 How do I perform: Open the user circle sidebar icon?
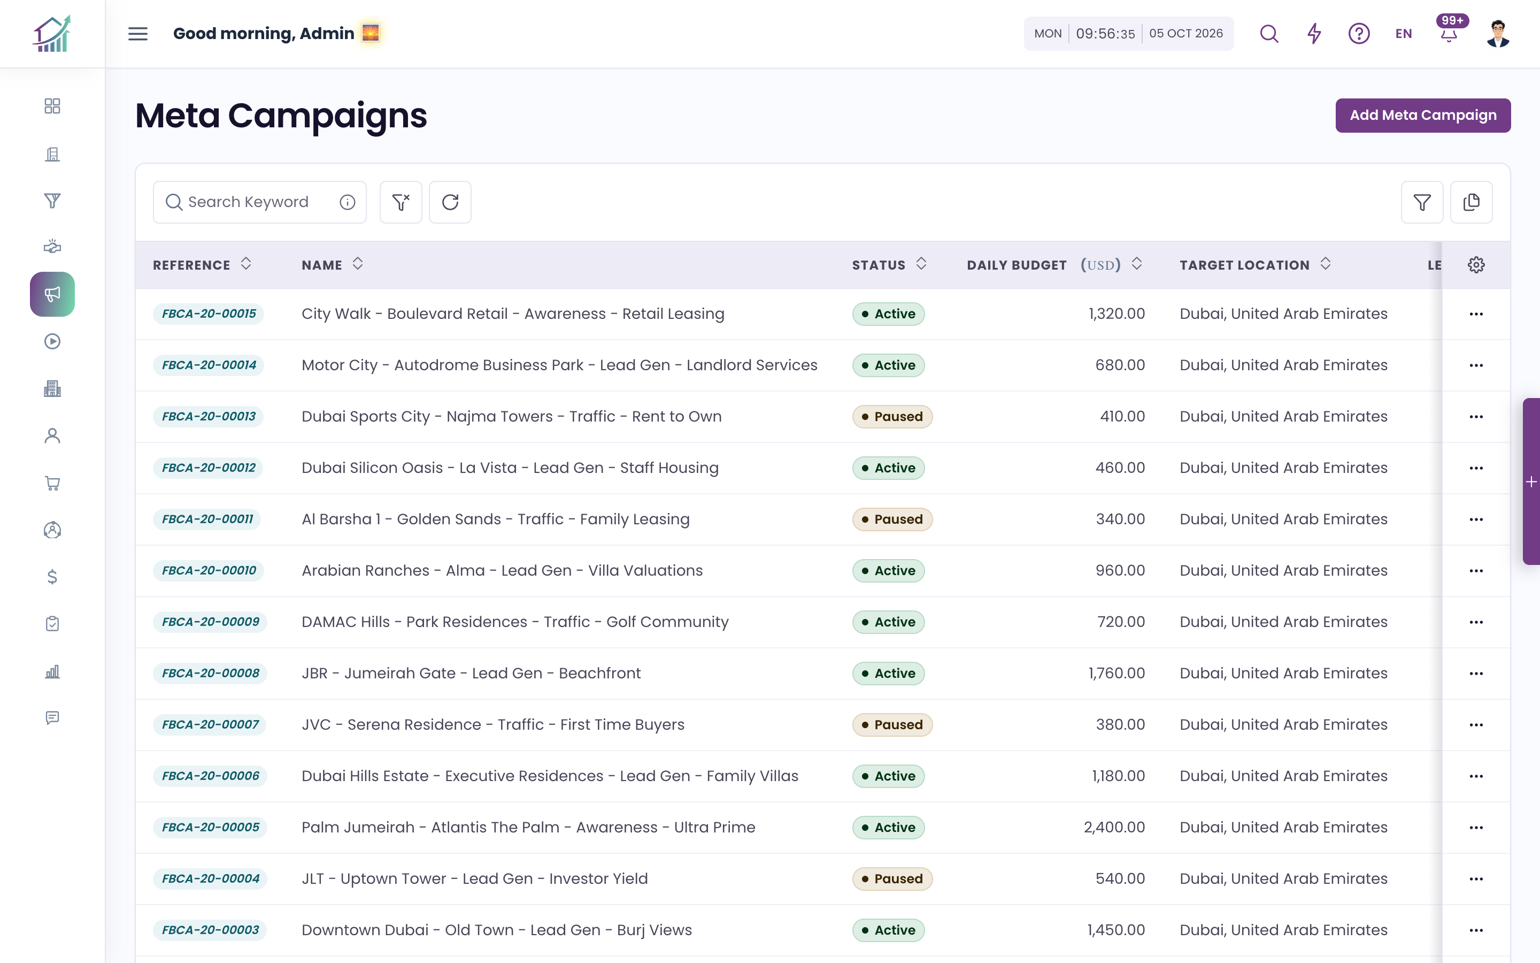(x=52, y=530)
